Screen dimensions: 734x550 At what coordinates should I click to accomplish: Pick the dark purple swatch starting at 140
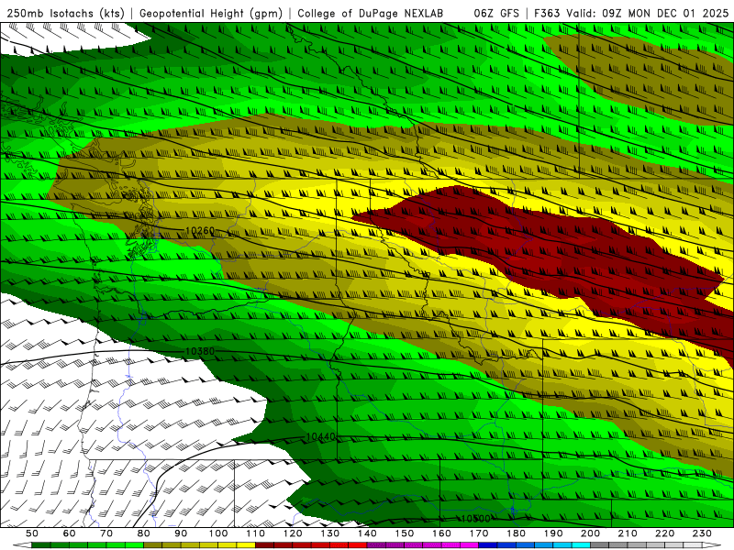pyautogui.click(x=376, y=544)
